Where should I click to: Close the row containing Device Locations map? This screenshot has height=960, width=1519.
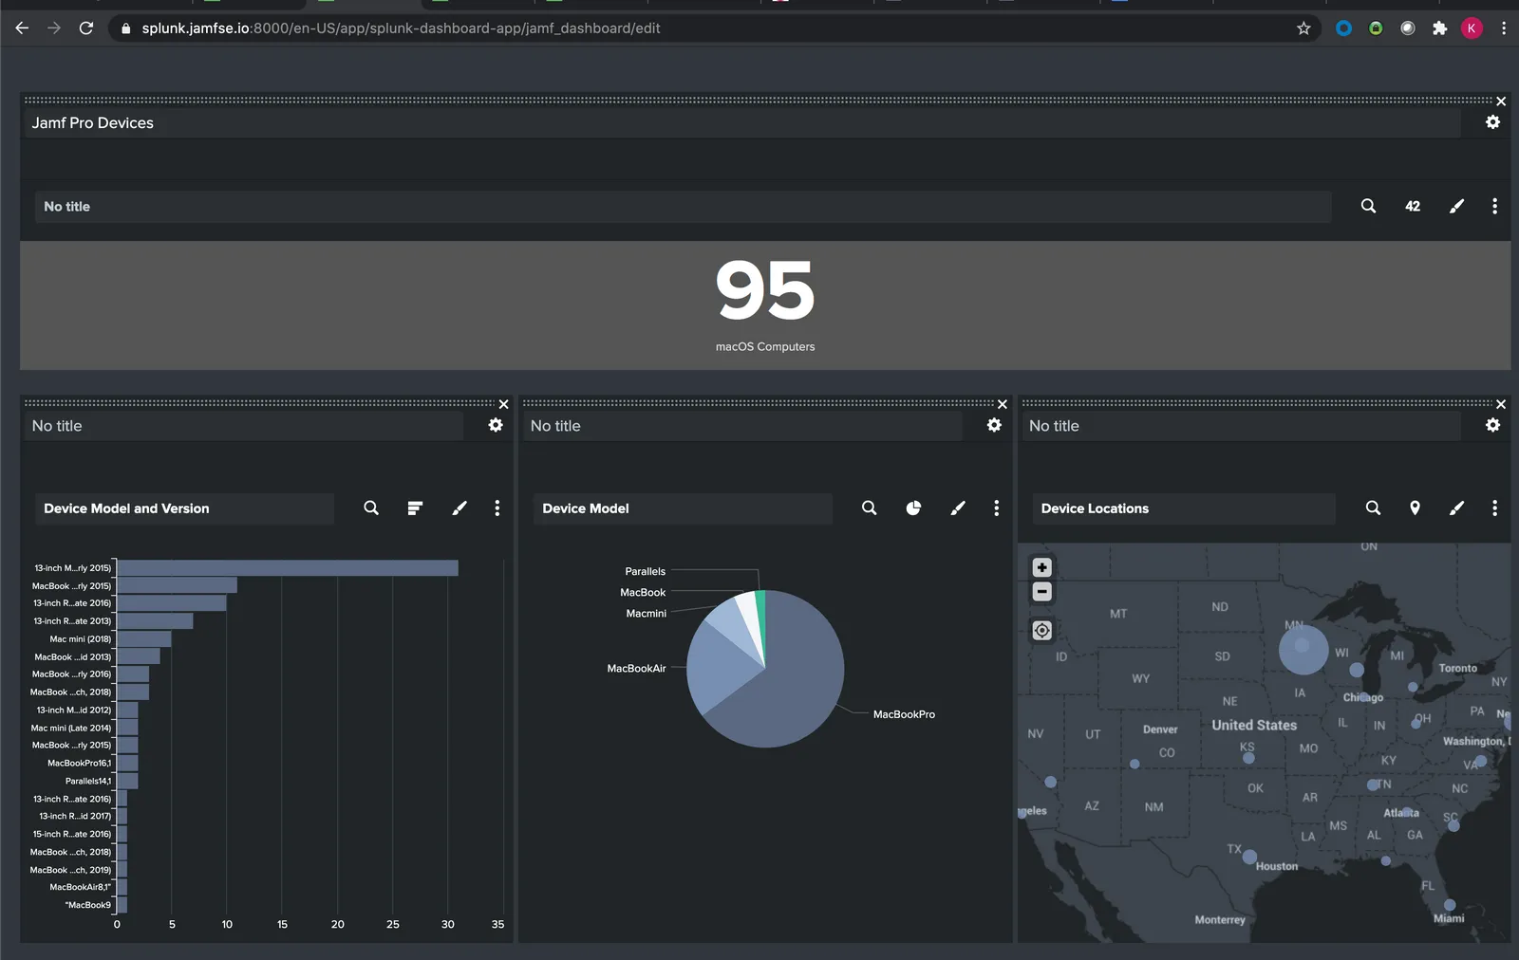pyautogui.click(x=1501, y=404)
